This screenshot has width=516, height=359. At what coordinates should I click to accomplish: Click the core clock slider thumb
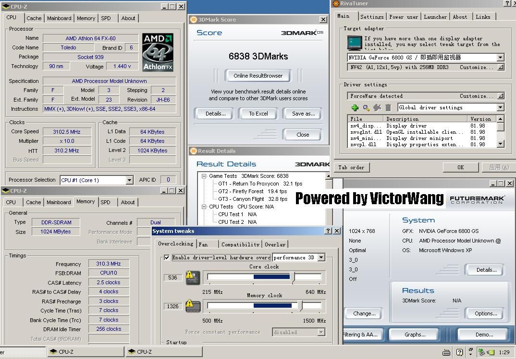[293, 278]
